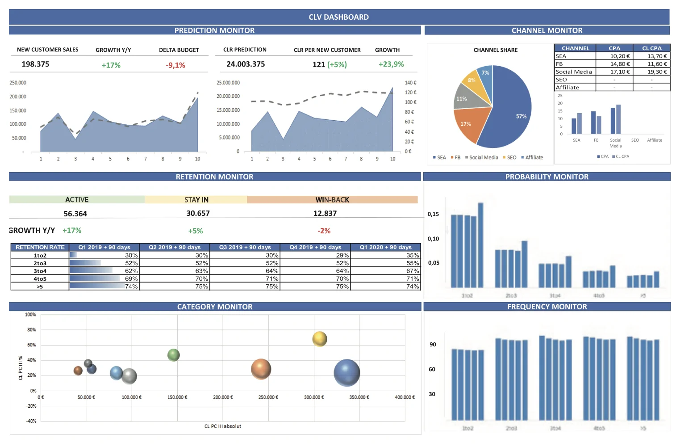The image size is (676, 447).
Task: Click the 14,80 € CPA cell for FB
Action: pos(614,64)
